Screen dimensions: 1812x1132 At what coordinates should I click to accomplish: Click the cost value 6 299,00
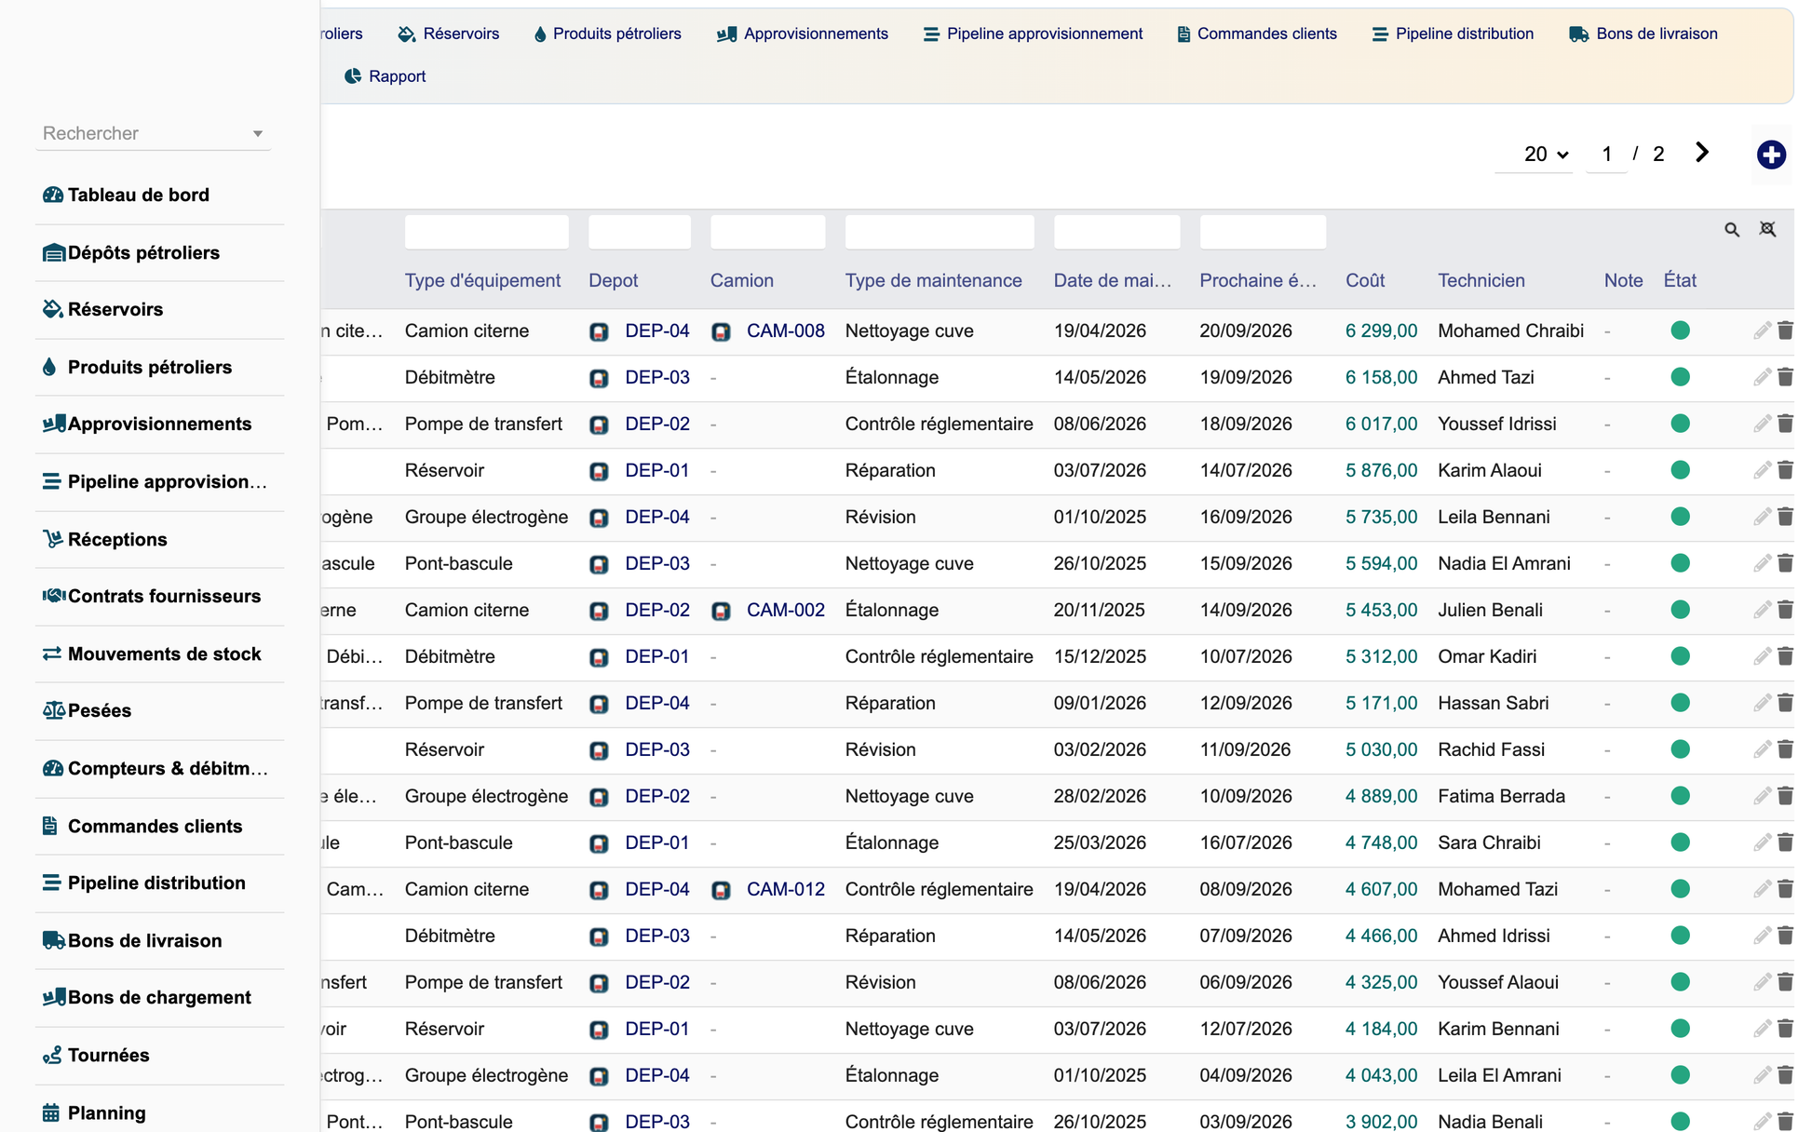tap(1381, 330)
